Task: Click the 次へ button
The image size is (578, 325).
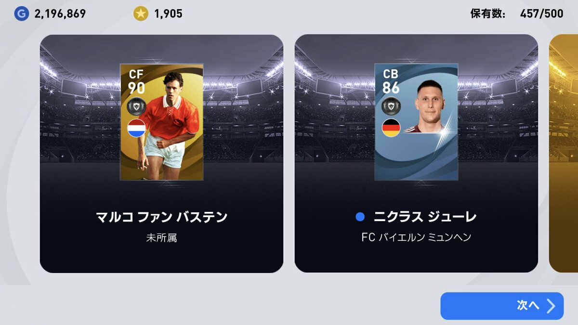Action: (502, 306)
